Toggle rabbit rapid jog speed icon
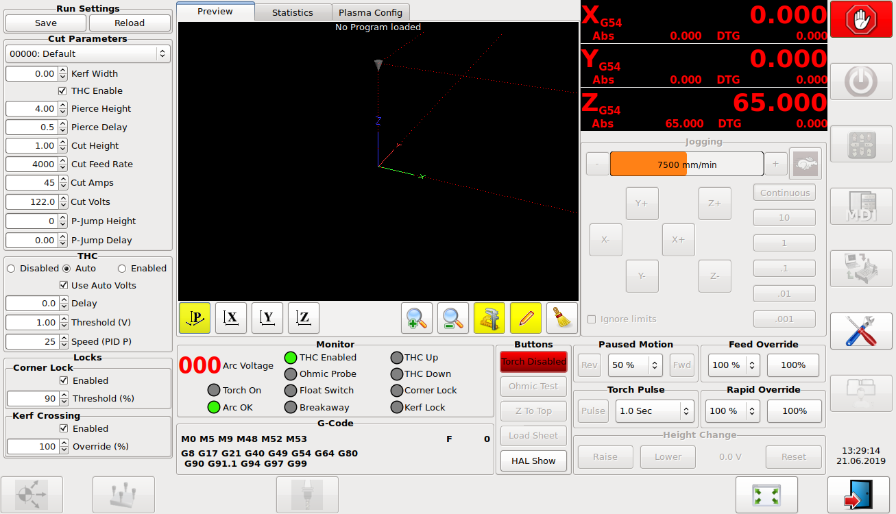Image resolution: width=896 pixels, height=514 pixels. 806,164
